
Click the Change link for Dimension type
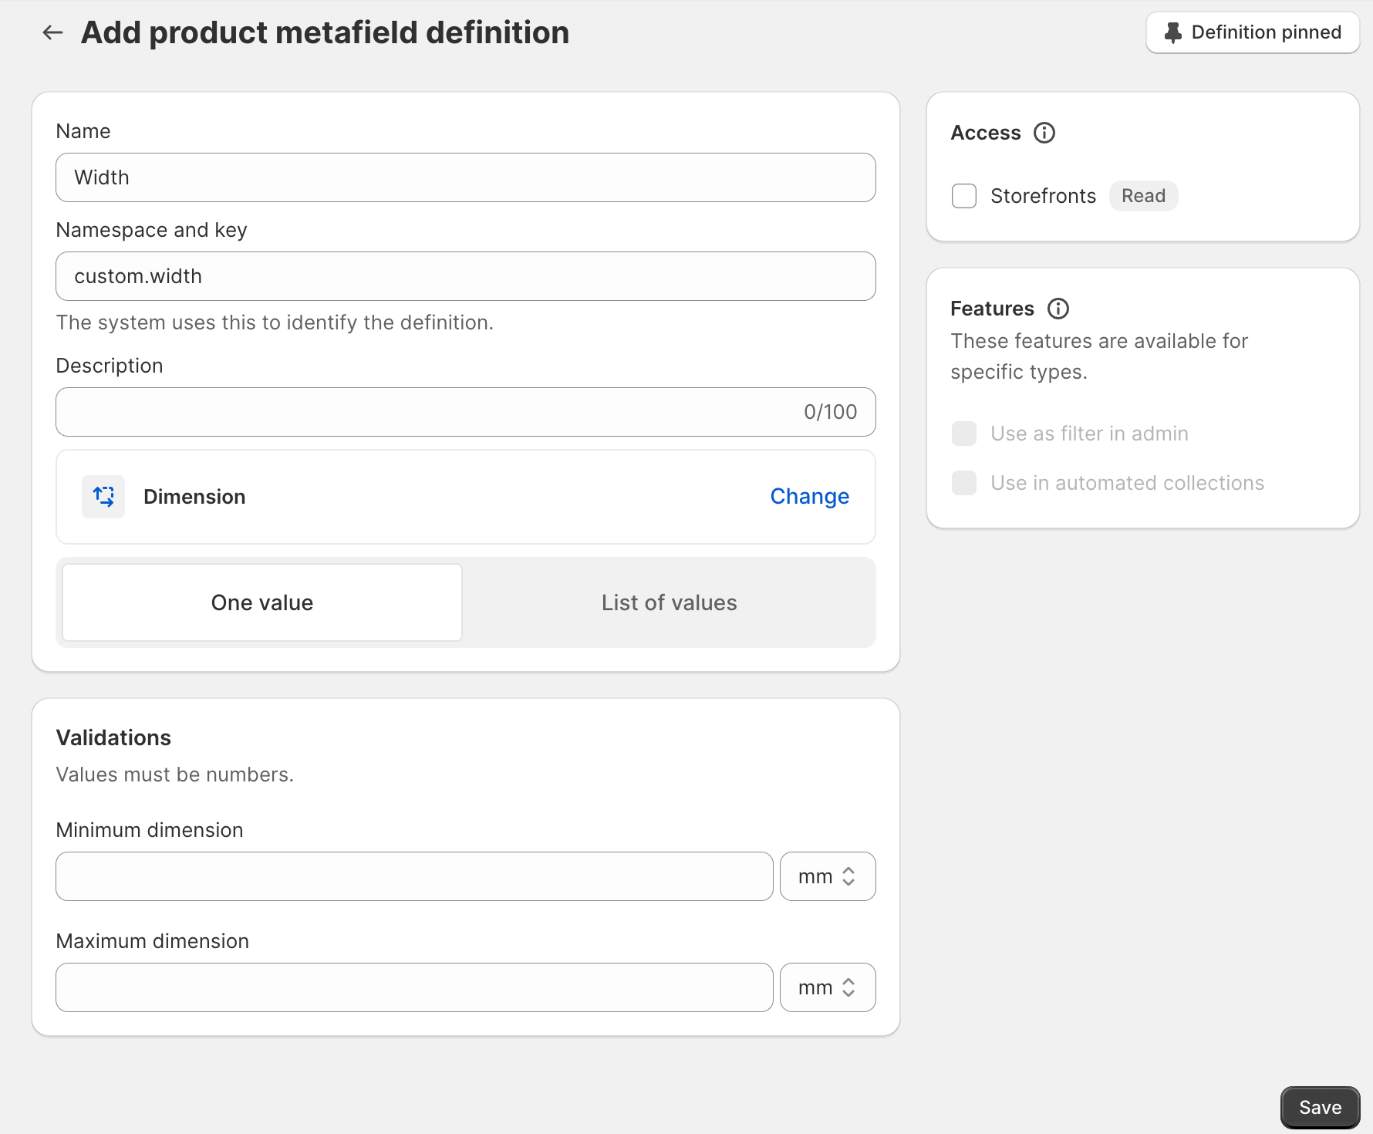(809, 497)
